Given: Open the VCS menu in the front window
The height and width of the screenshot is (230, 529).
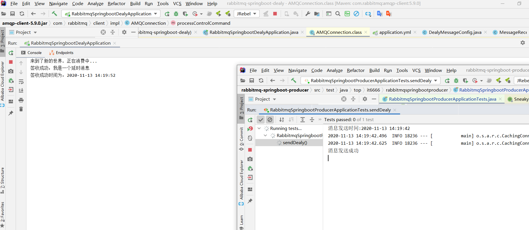Looking at the screenshot, I should tap(416, 70).
